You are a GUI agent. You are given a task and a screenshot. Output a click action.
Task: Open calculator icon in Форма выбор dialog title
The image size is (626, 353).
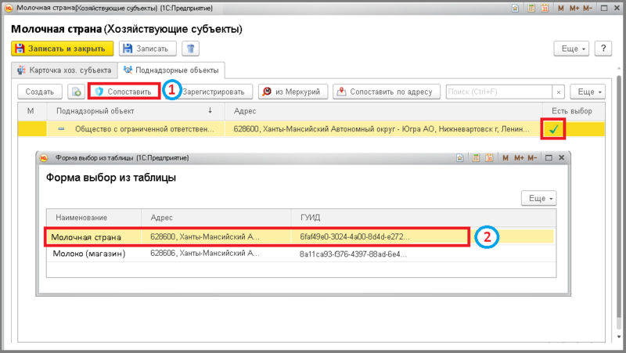point(476,158)
